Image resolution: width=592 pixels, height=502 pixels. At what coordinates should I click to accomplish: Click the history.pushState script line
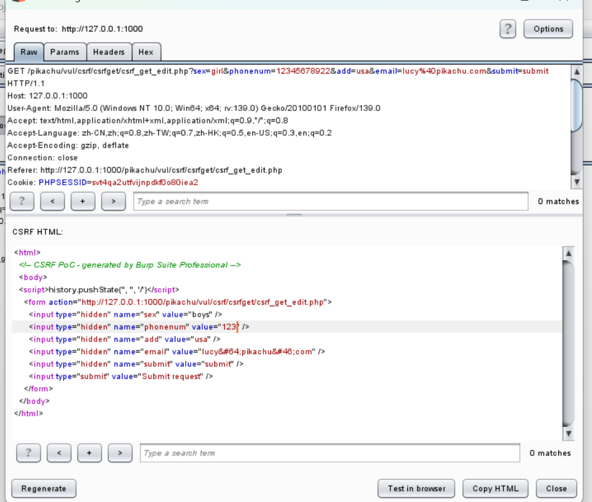99,290
